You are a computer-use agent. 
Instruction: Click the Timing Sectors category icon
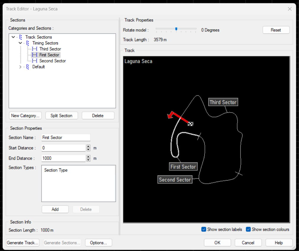(x=27, y=43)
